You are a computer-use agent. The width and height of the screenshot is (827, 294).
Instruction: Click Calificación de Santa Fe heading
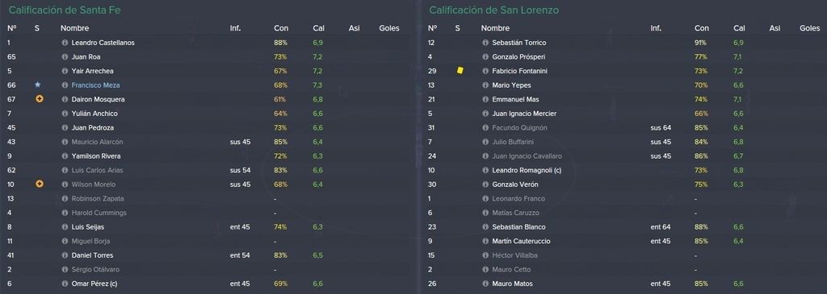pos(65,10)
